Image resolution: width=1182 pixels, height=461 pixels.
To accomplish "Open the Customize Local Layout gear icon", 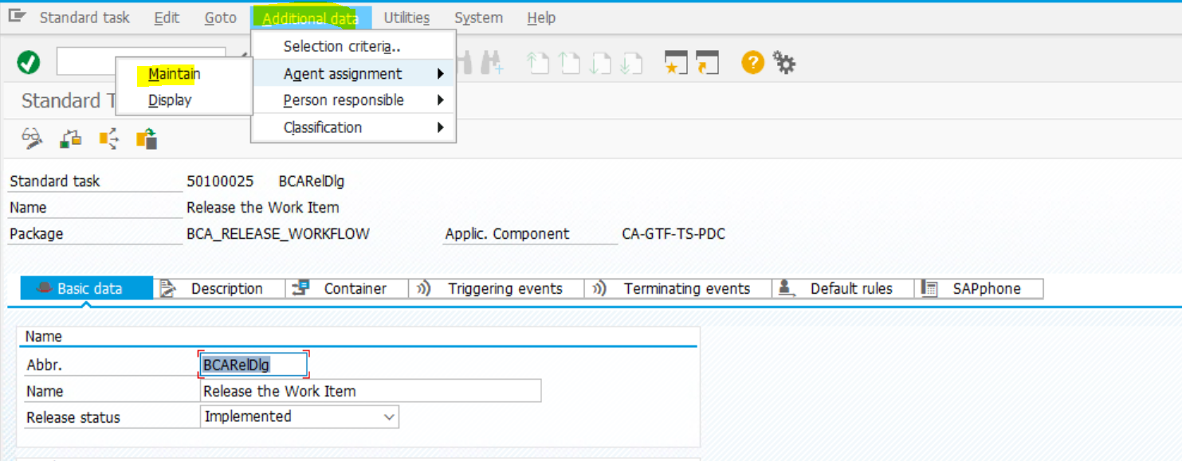I will point(785,62).
